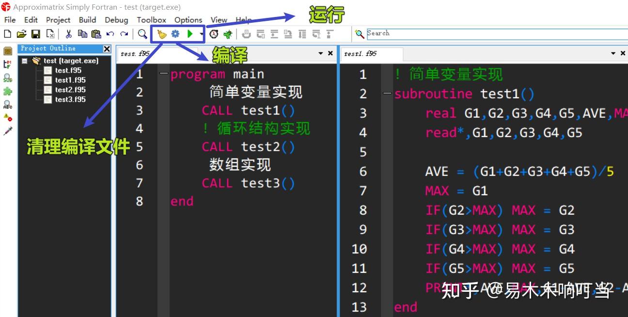Create a new file with the New icon
Image resolution: width=628 pixels, height=317 pixels.
click(7, 34)
